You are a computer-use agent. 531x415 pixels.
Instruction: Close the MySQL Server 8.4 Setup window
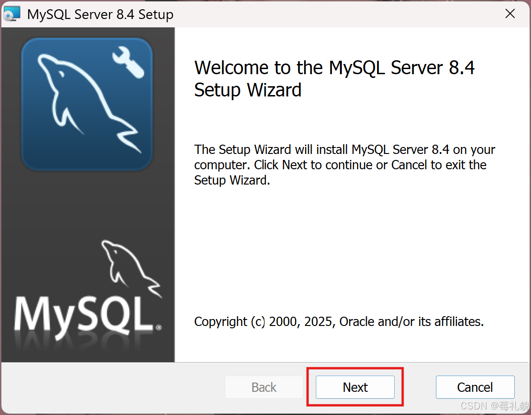tap(510, 14)
